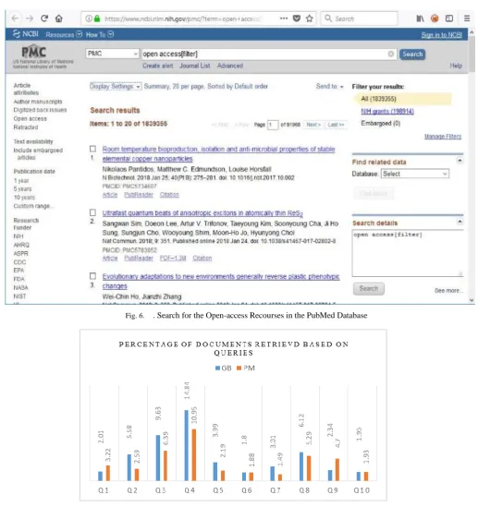
Task: Bookmark this page with star icon
Action: tap(310, 18)
